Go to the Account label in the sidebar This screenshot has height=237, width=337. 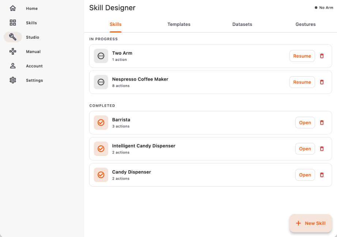[34, 66]
